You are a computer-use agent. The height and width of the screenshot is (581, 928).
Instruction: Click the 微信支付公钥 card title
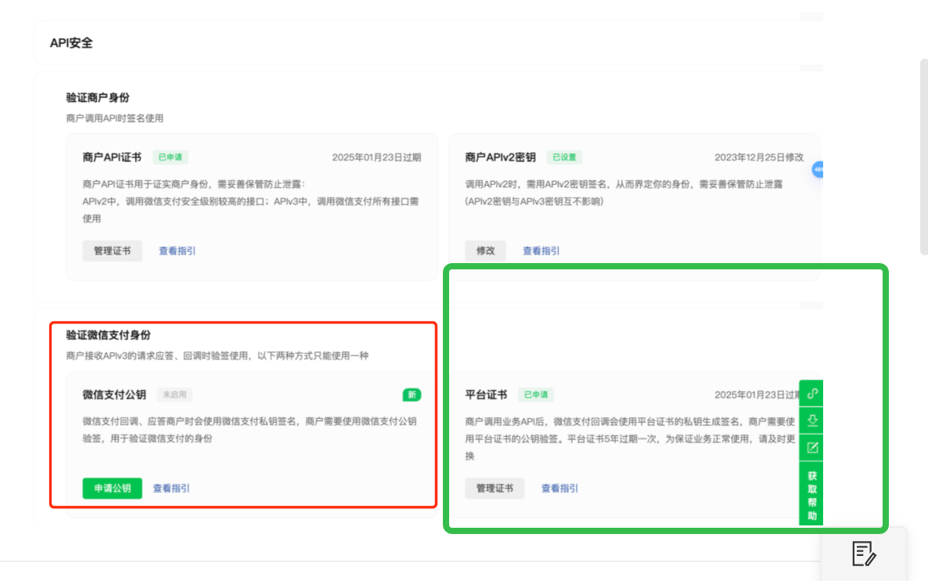[x=114, y=395]
